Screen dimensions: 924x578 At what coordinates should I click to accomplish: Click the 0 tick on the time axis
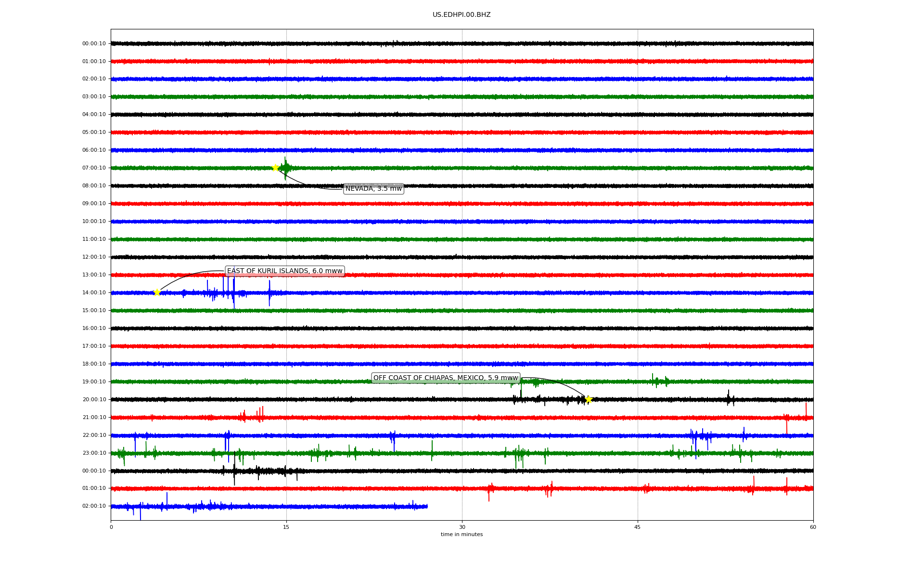[x=111, y=527]
